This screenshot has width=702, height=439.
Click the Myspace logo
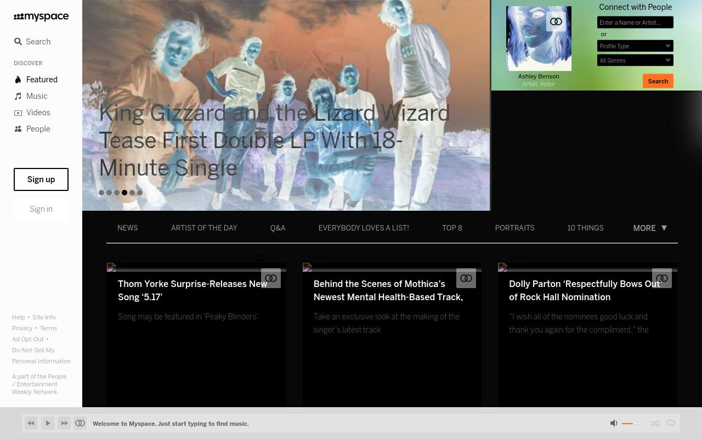41,17
